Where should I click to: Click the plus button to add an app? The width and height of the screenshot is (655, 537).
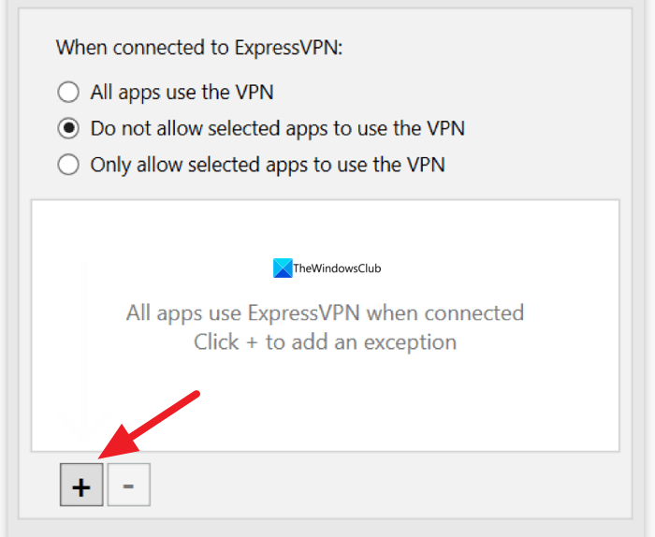pyautogui.click(x=81, y=486)
